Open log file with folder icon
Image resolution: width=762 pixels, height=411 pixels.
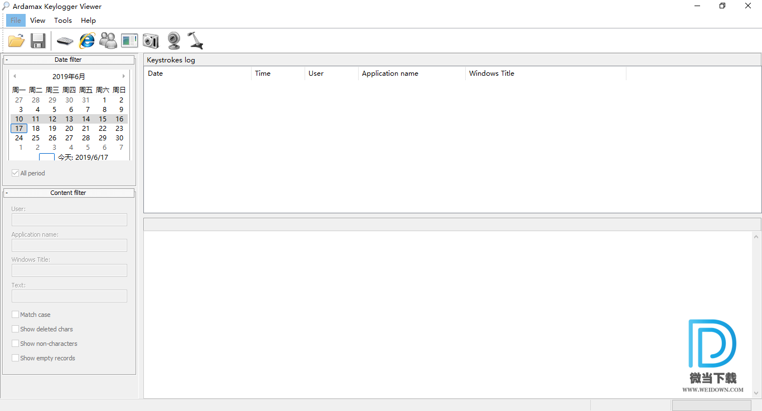[16, 40]
